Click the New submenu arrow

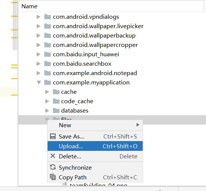tap(138, 125)
